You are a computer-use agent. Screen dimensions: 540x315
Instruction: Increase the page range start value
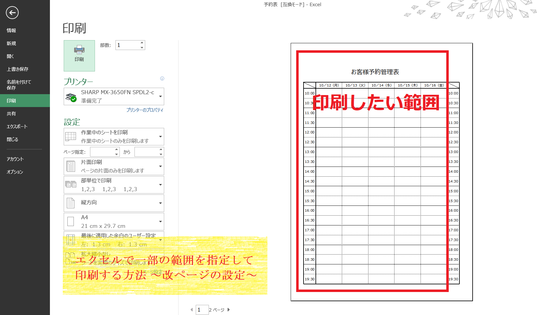pos(116,149)
